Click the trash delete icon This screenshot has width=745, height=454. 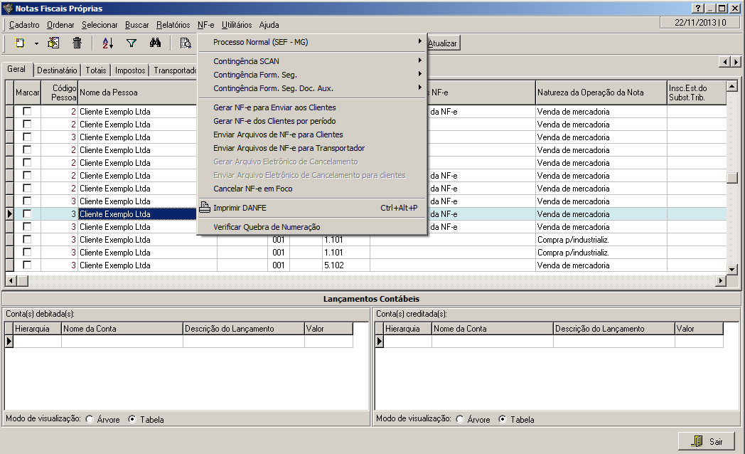[77, 43]
